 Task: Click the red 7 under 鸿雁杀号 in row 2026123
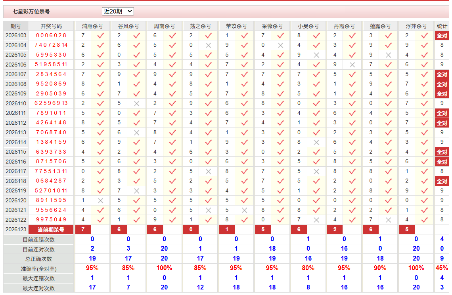(x=83, y=229)
